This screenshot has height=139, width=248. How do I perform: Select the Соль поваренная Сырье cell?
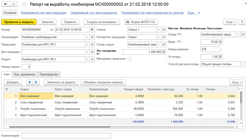[x=36, y=103]
